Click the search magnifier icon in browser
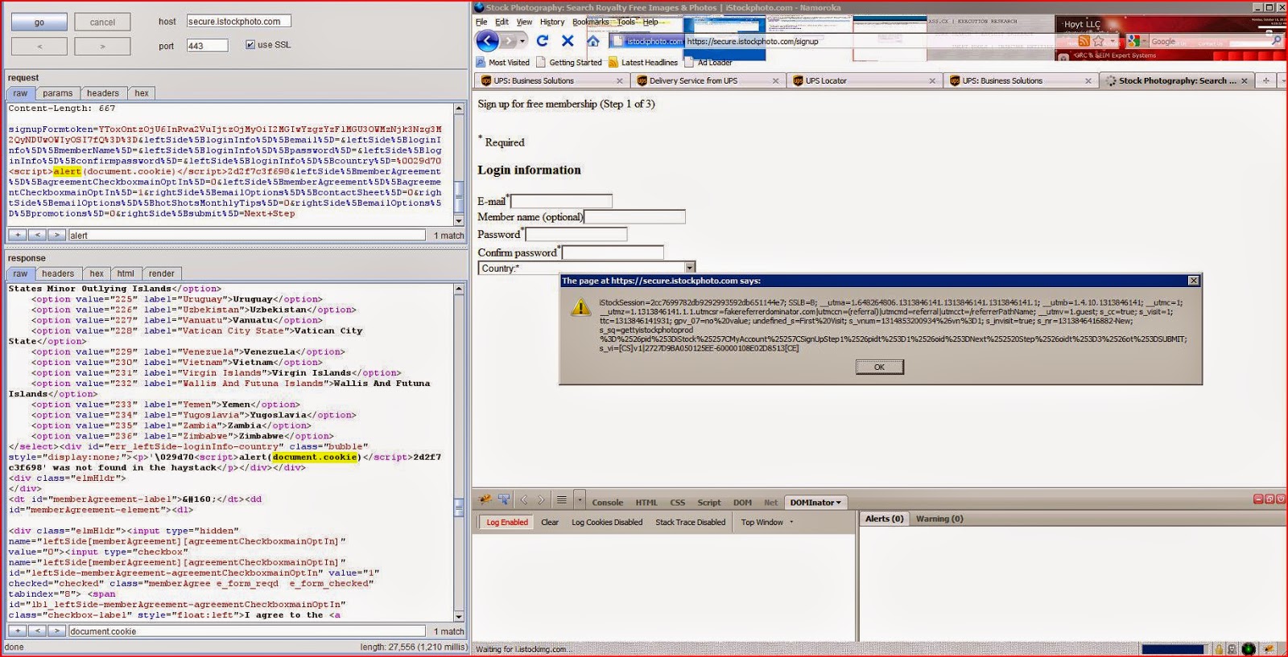The image size is (1288, 657). point(1276,41)
